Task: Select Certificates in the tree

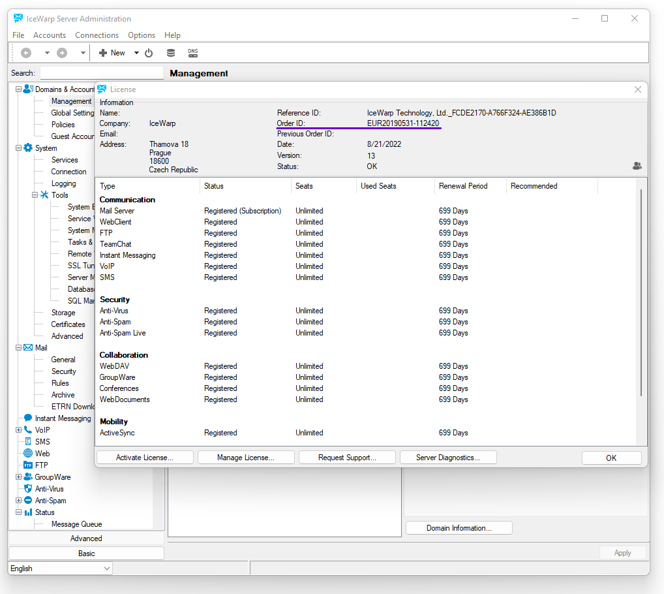Action: 68,324
